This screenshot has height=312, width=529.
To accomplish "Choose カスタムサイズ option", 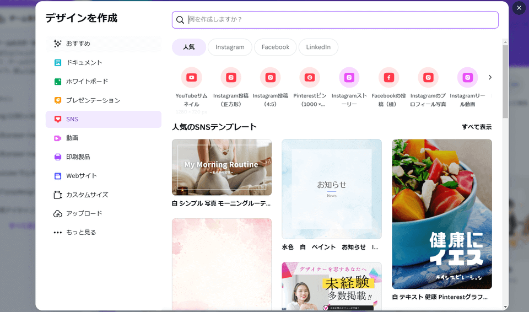I will point(104,195).
